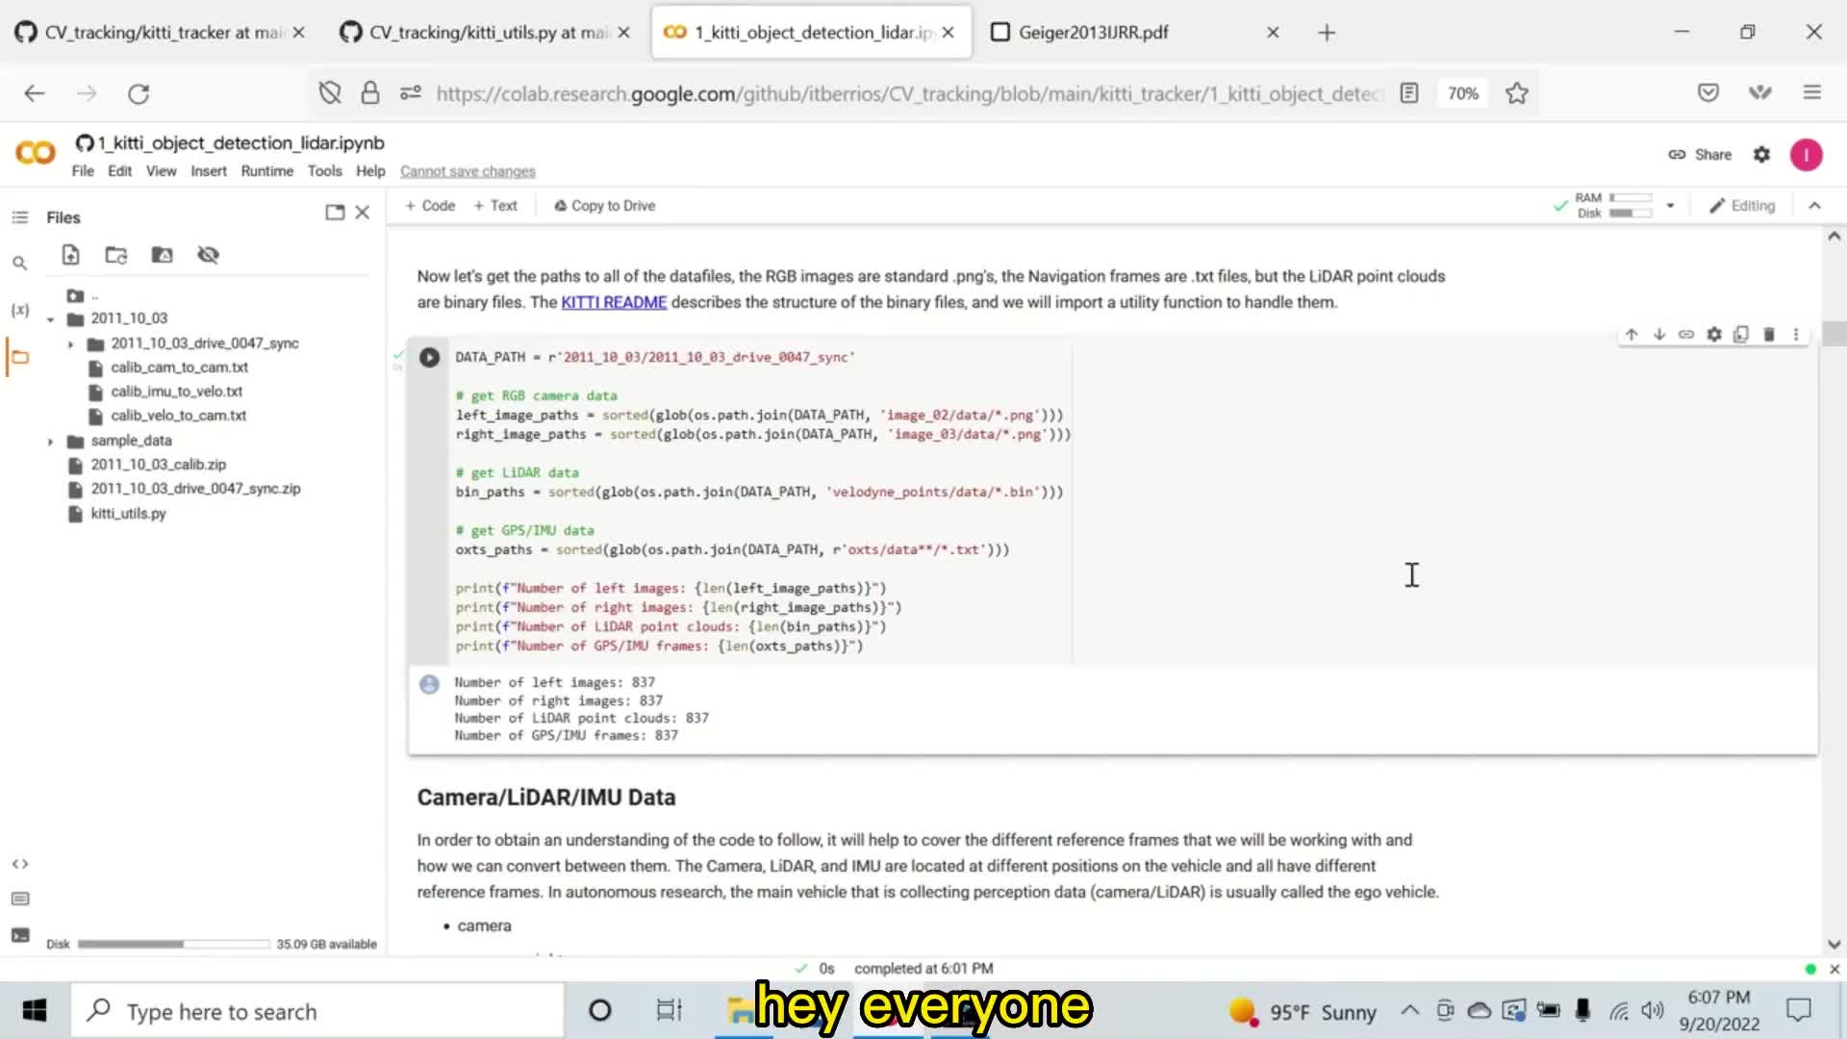Open terminal sidebar icon
Image resolution: width=1847 pixels, height=1039 pixels.
tap(19, 935)
